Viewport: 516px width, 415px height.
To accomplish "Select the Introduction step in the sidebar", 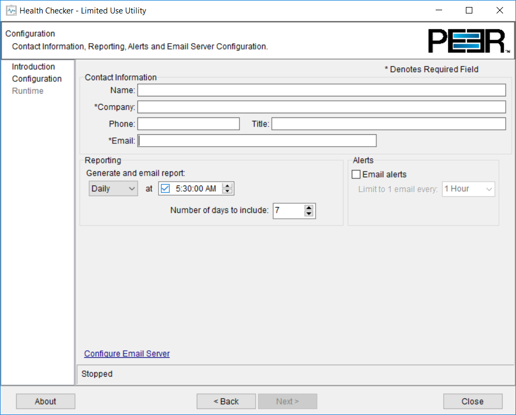I will (x=33, y=66).
